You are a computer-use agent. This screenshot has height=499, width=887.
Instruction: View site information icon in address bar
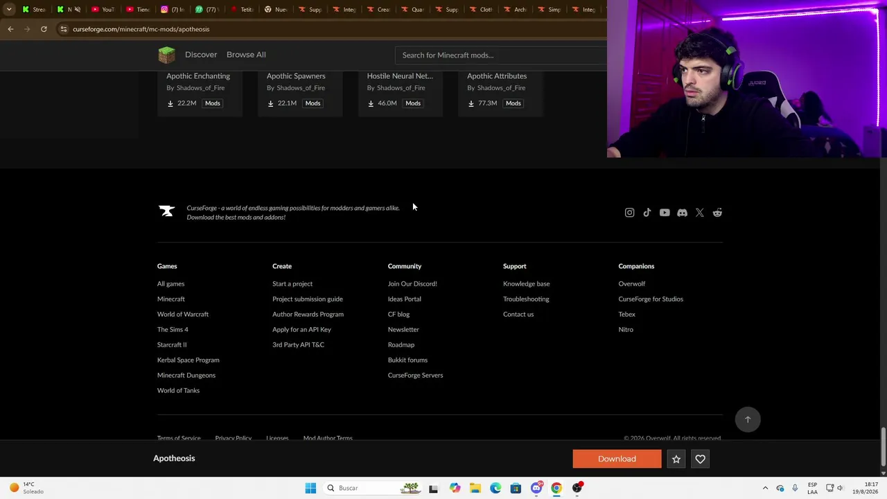(x=63, y=29)
